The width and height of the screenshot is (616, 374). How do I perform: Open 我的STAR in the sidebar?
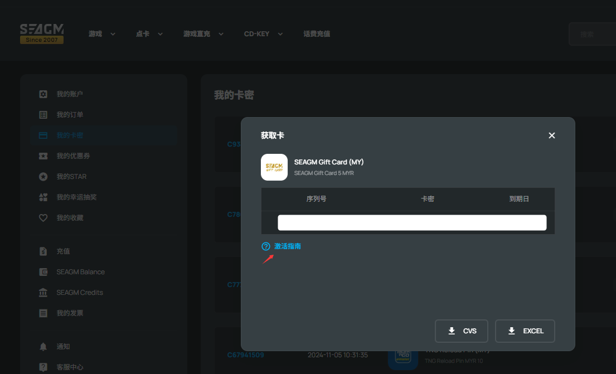[71, 176]
